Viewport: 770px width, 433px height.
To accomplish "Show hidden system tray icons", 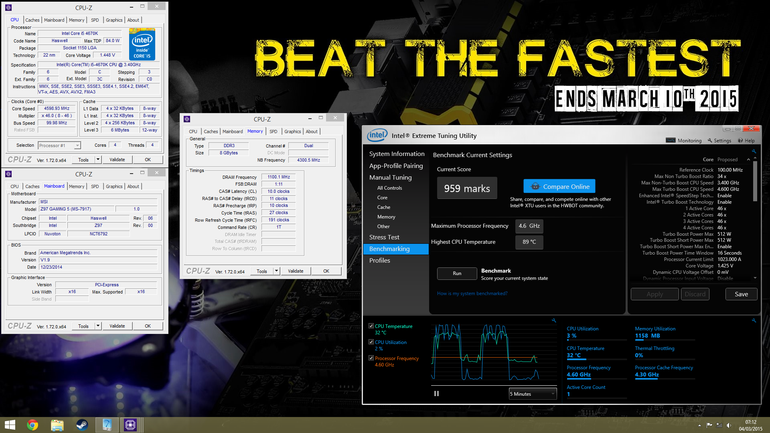I will pos(699,425).
